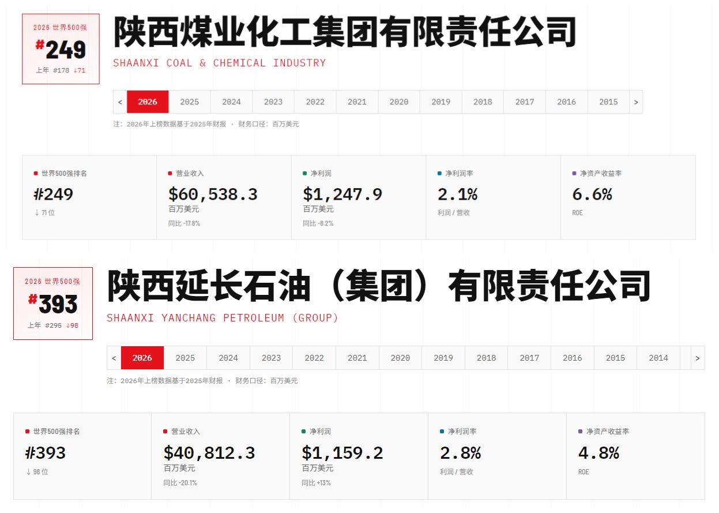Click the 6.6% ROE value

point(592,194)
